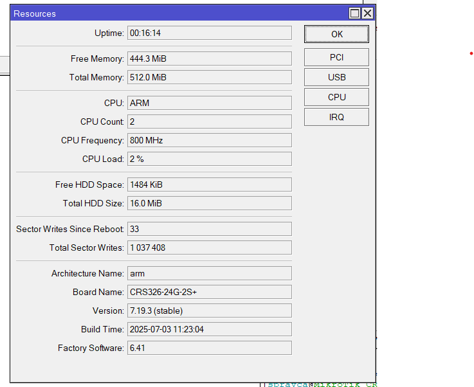The height and width of the screenshot is (387, 474).
Task: Select Free HDD Space 1484 KiB field
Action: point(210,184)
